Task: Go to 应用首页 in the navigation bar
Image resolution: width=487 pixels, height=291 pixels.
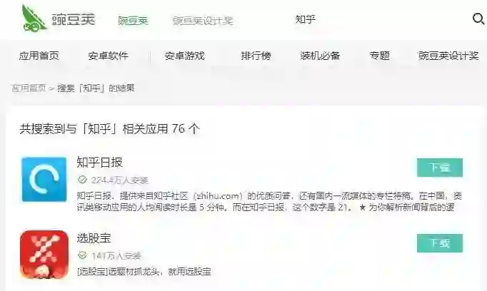Action: [39, 56]
